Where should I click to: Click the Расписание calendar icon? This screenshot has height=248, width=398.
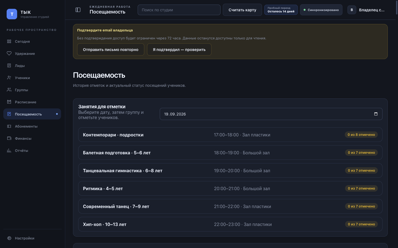9,102
